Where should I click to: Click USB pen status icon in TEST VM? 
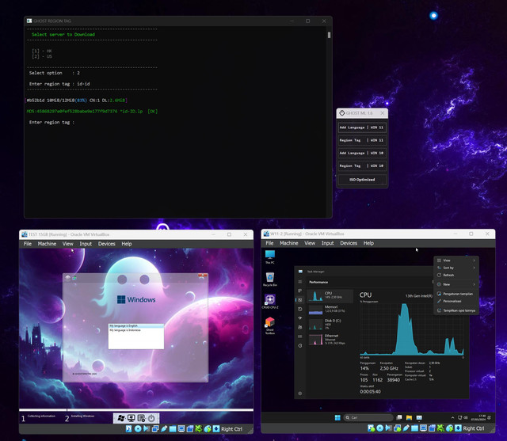coord(164,428)
